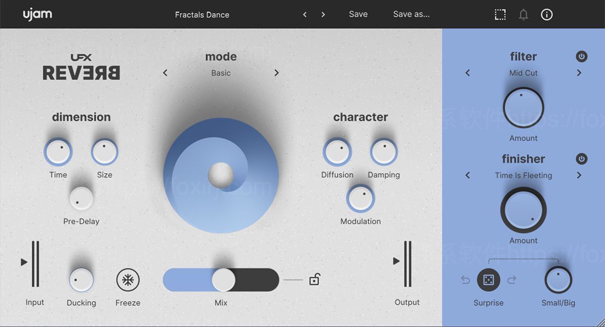Disable the filter module power toggle
This screenshot has height=327, width=605.
point(581,57)
